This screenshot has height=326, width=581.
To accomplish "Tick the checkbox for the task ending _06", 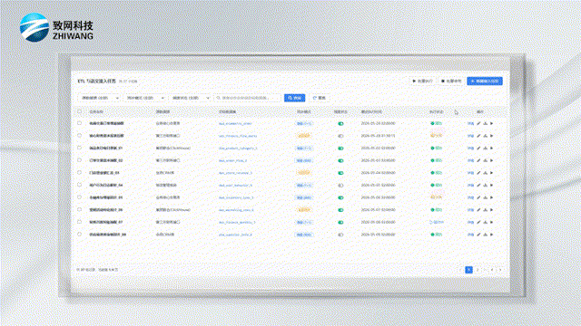I will [x=79, y=209].
